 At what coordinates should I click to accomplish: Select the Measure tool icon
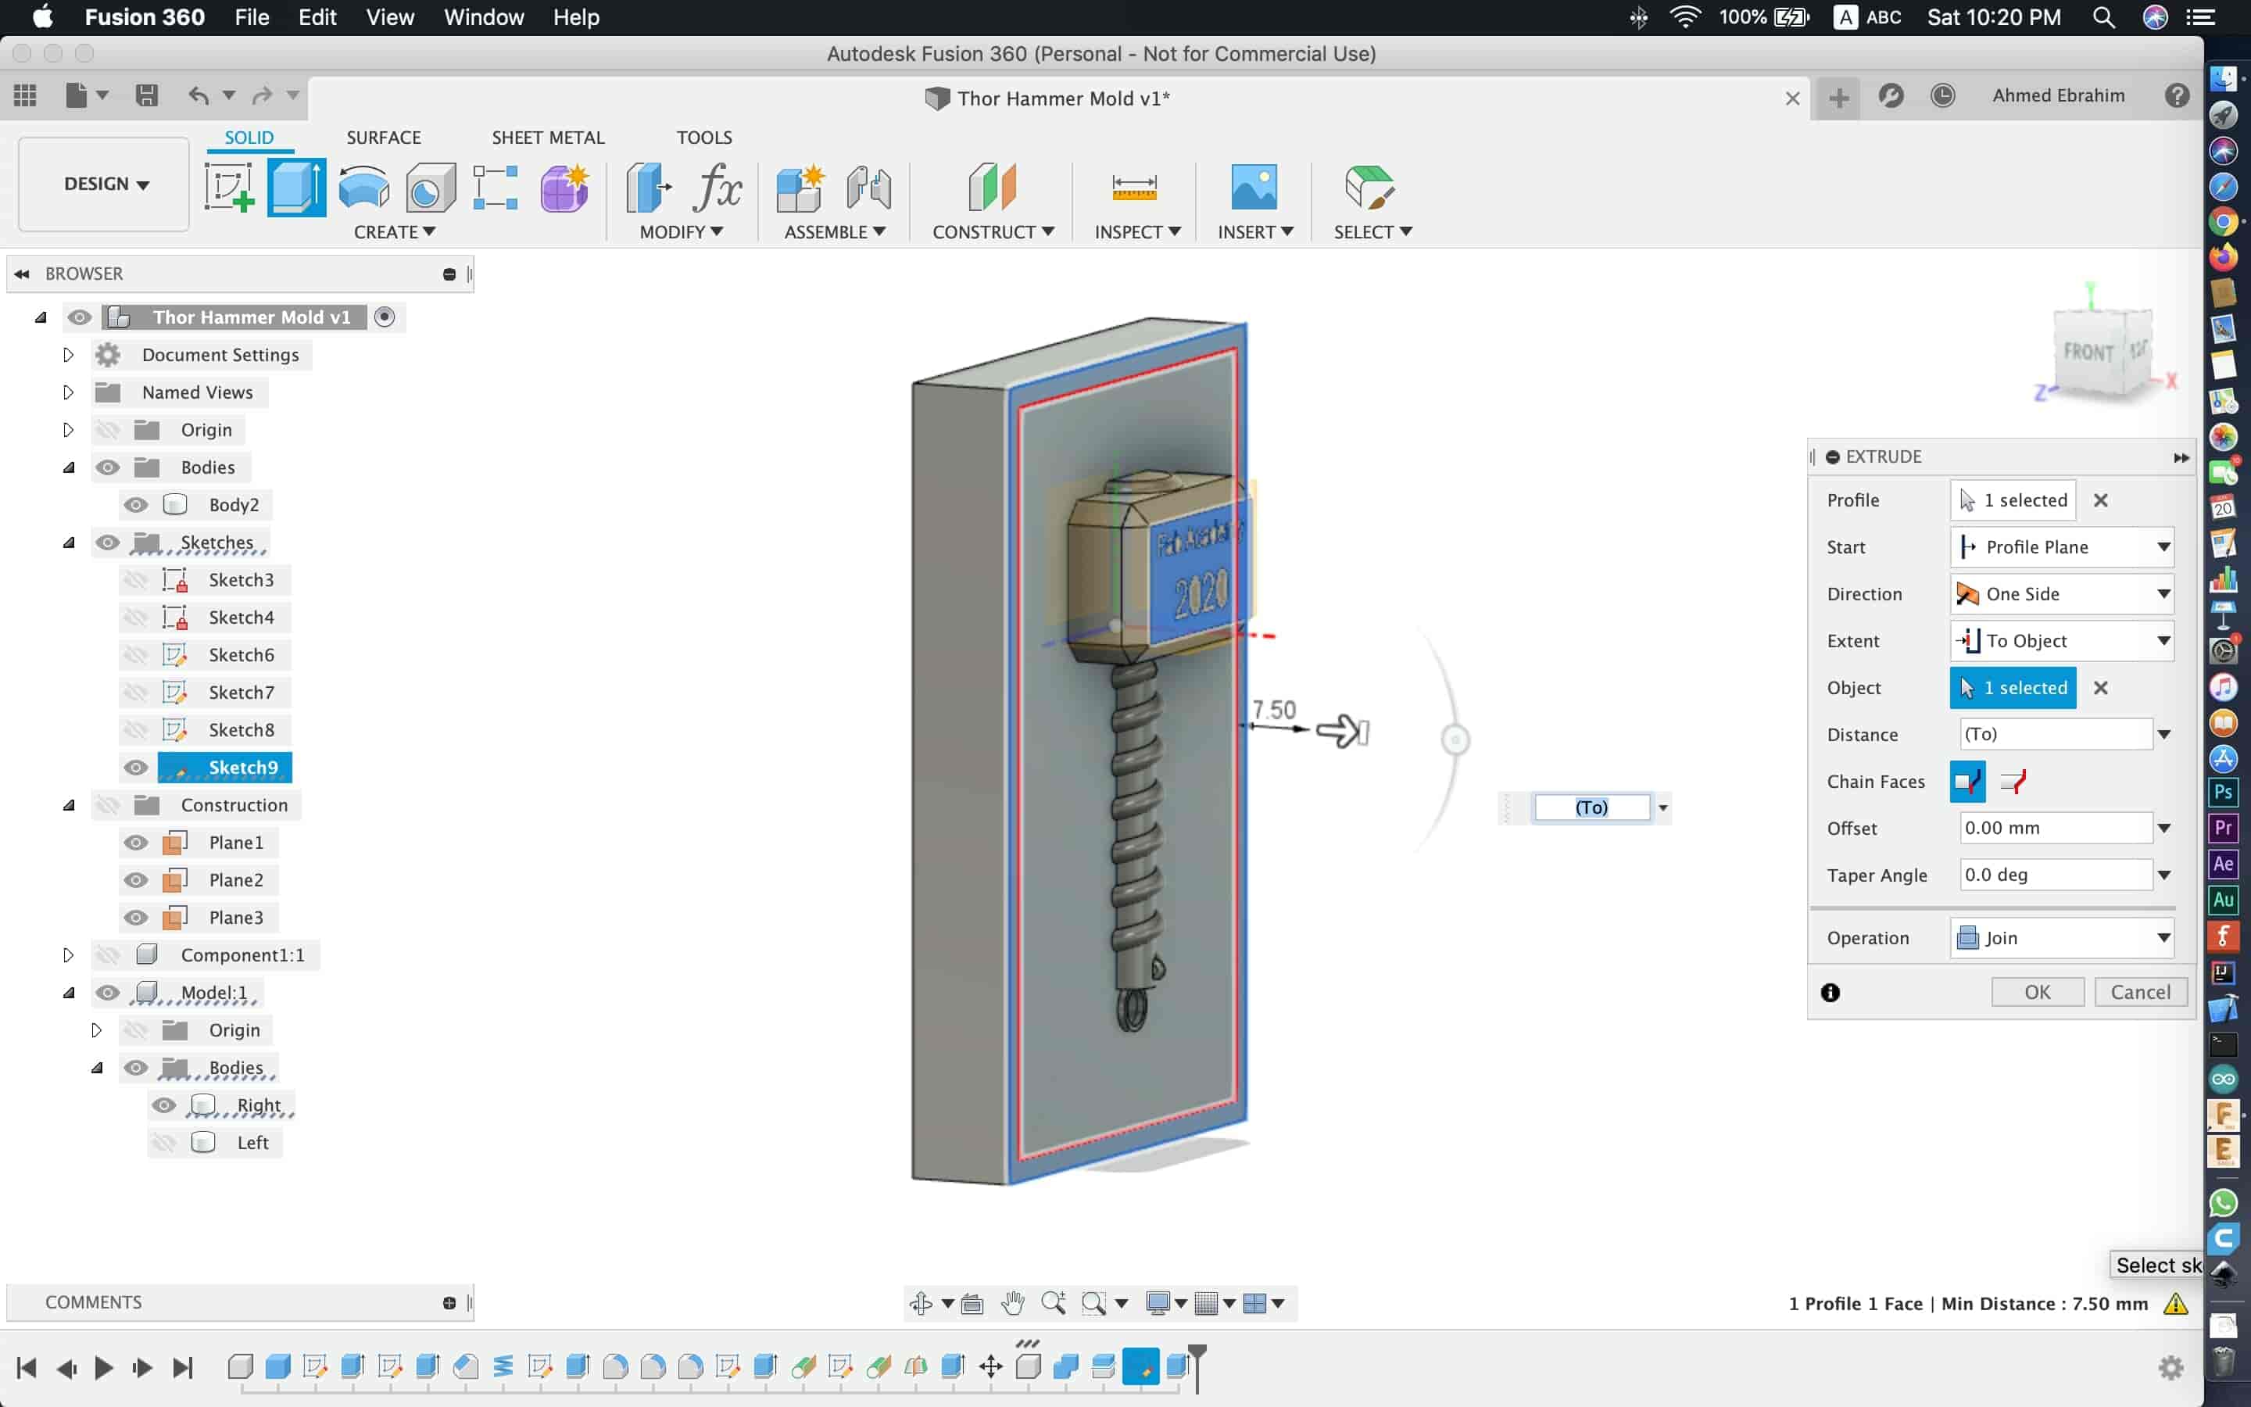point(1135,187)
